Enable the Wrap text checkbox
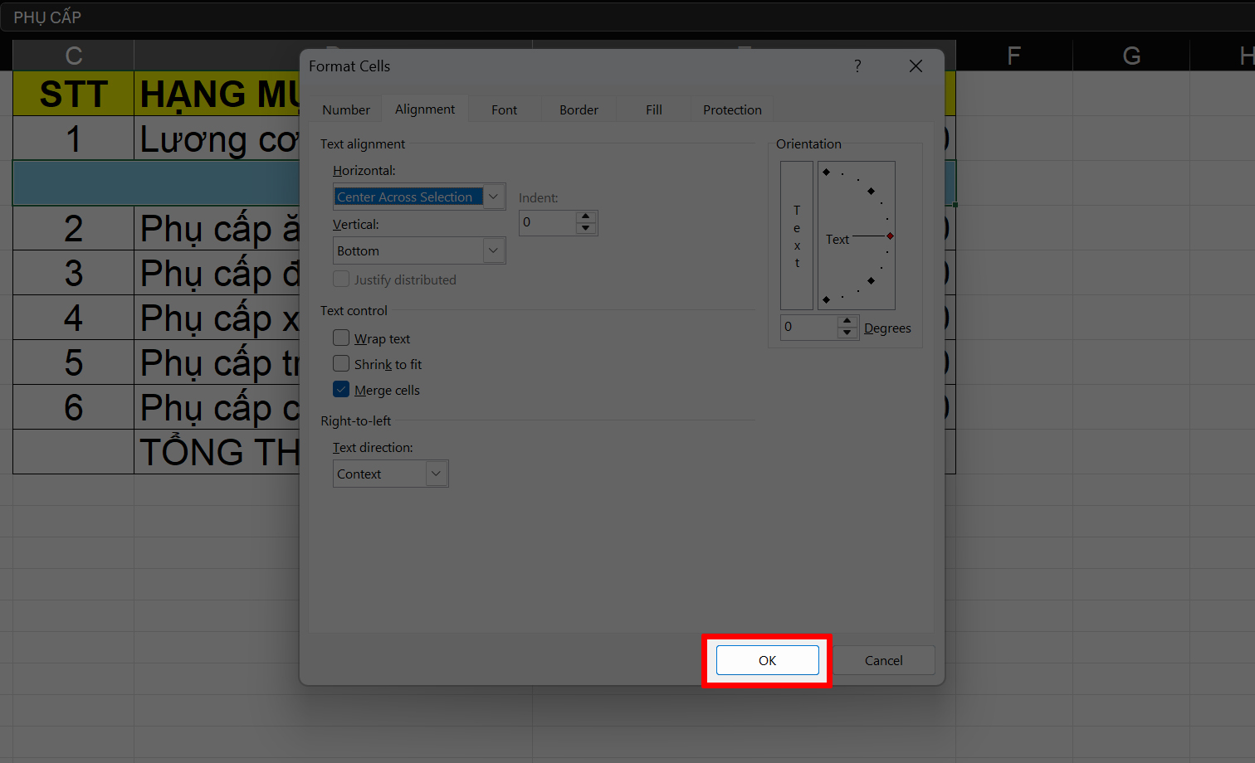Image resolution: width=1255 pixels, height=763 pixels. pyautogui.click(x=341, y=338)
